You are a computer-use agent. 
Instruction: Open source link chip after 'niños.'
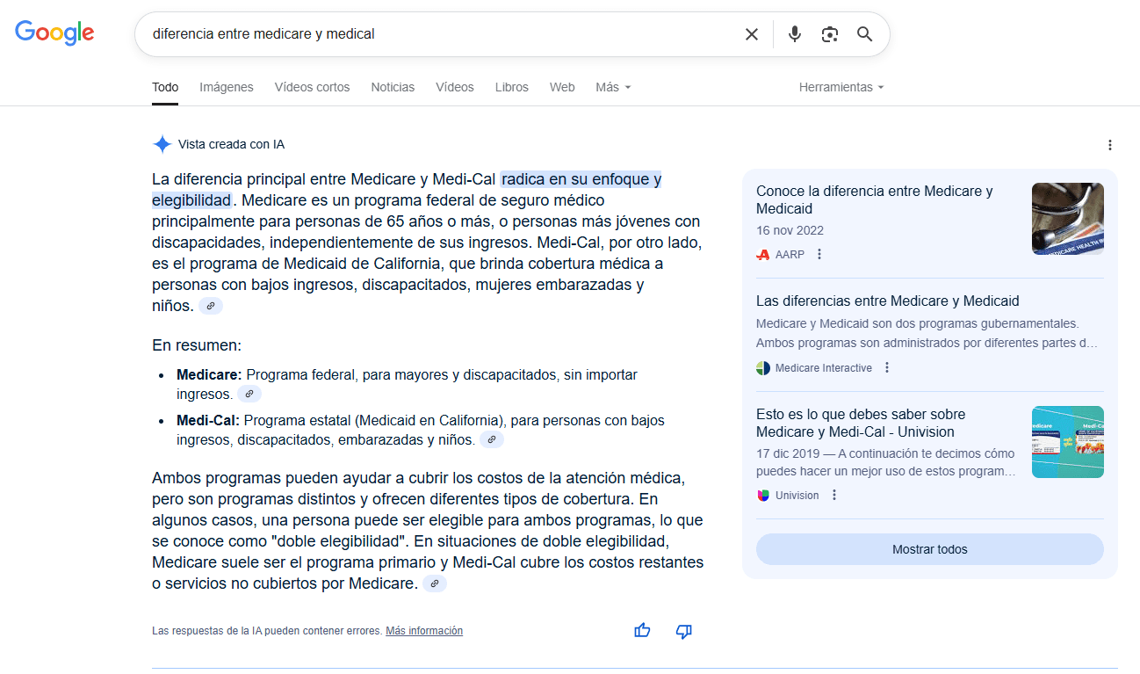coord(211,306)
